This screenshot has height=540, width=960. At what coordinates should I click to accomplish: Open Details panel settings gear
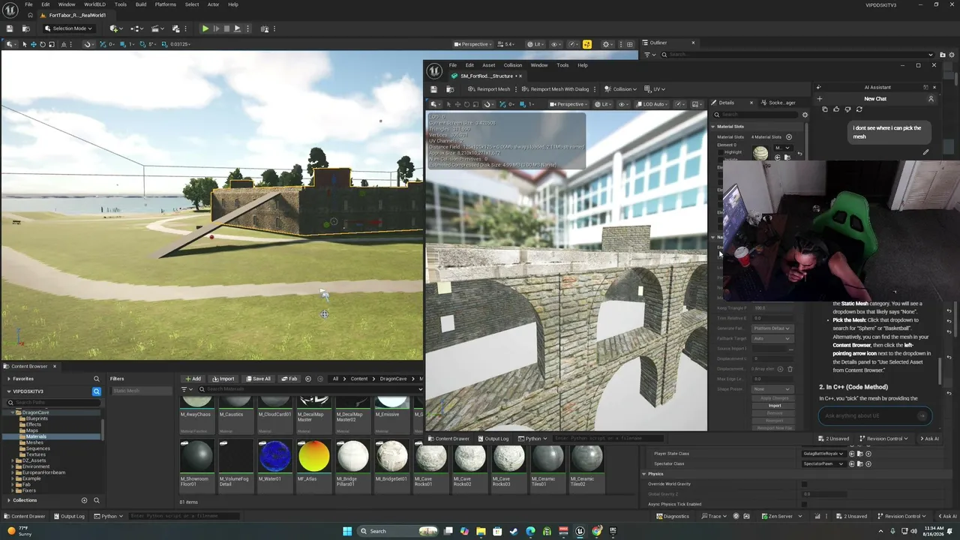(x=805, y=115)
